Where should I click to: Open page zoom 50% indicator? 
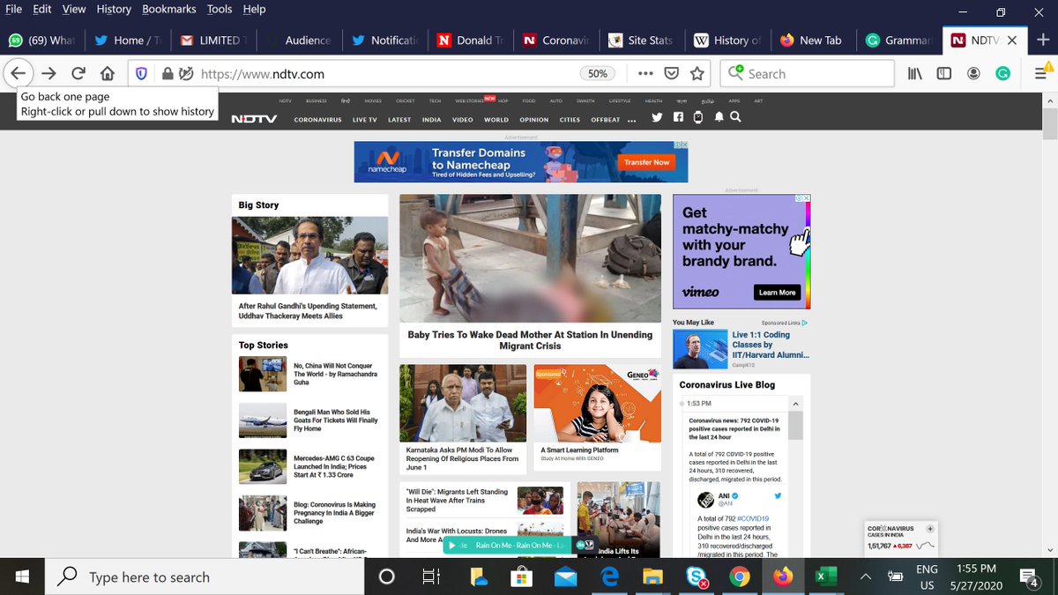click(x=598, y=74)
